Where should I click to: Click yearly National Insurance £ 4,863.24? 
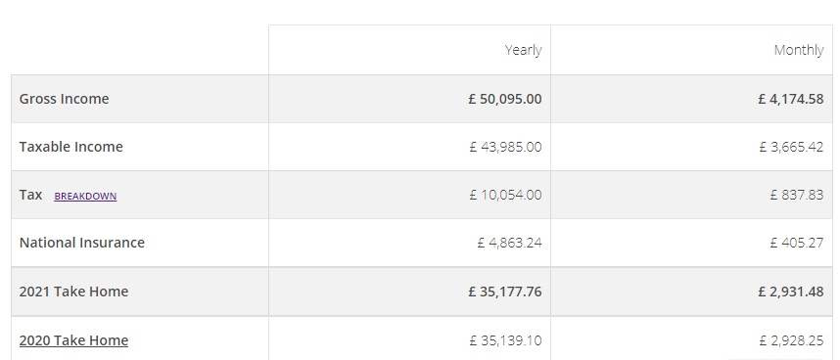pos(509,243)
